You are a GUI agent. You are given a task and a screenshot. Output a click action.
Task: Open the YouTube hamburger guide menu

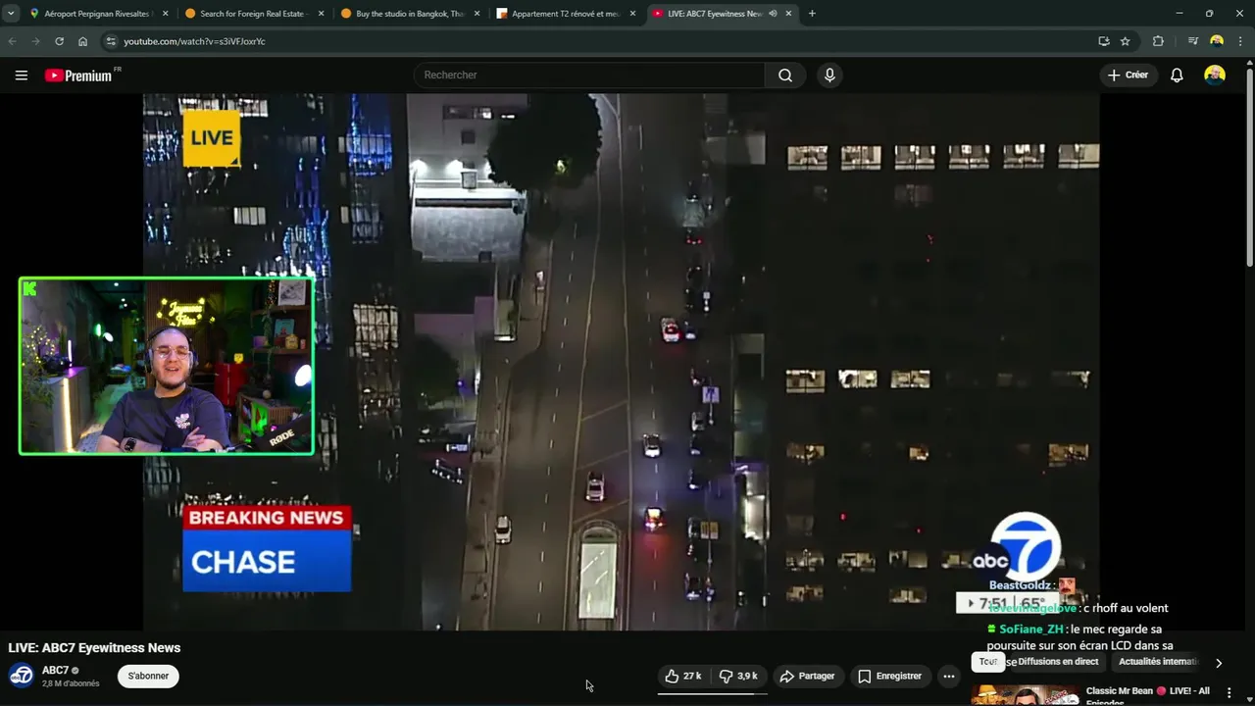pos(22,75)
